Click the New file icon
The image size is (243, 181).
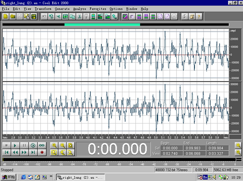6,17
